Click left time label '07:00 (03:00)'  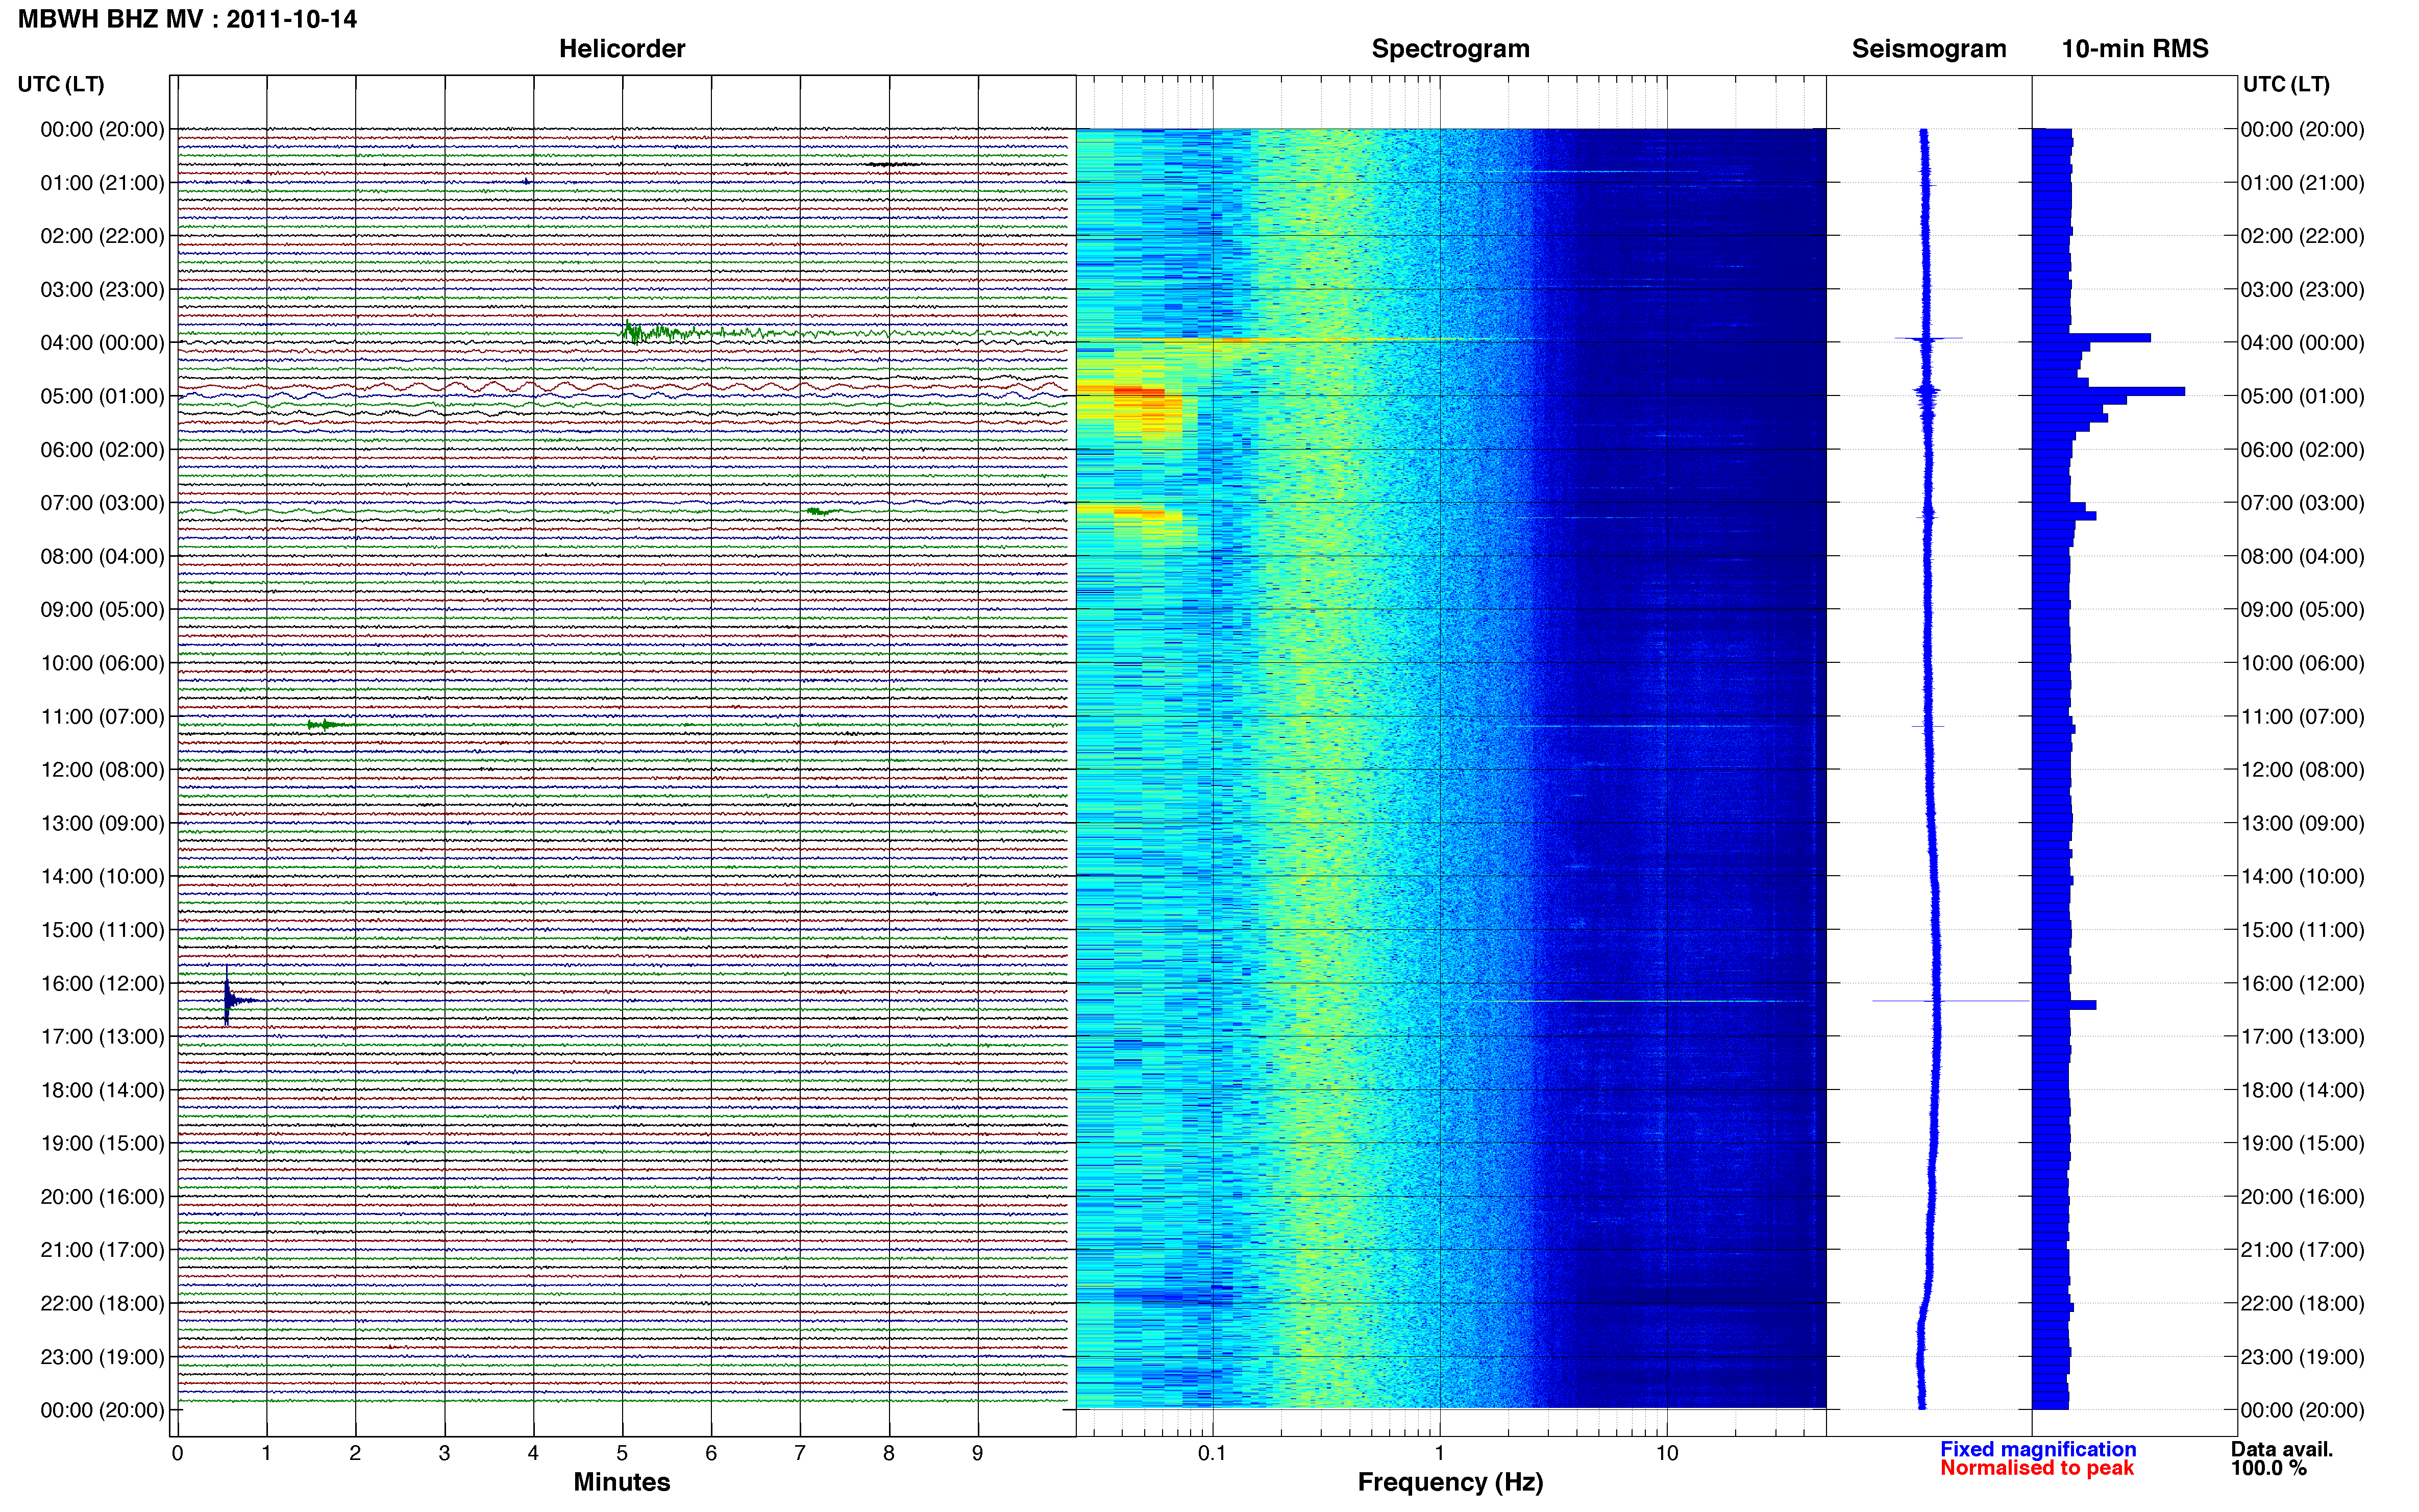(102, 503)
